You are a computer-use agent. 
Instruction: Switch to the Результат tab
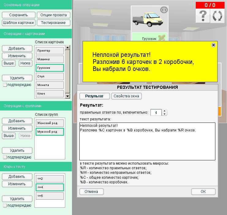(94, 96)
